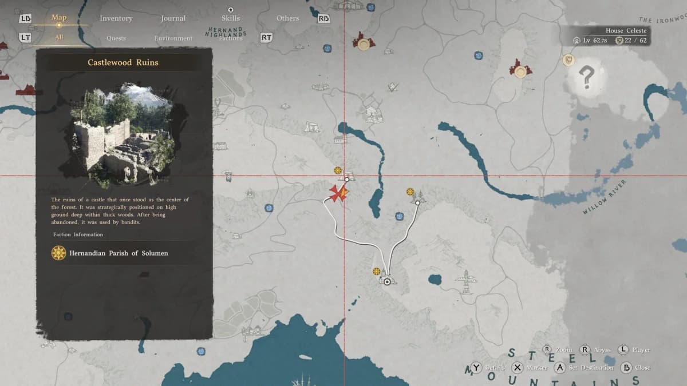The width and height of the screenshot is (687, 386).
Task: Open the Inventory tab
Action: click(x=116, y=18)
